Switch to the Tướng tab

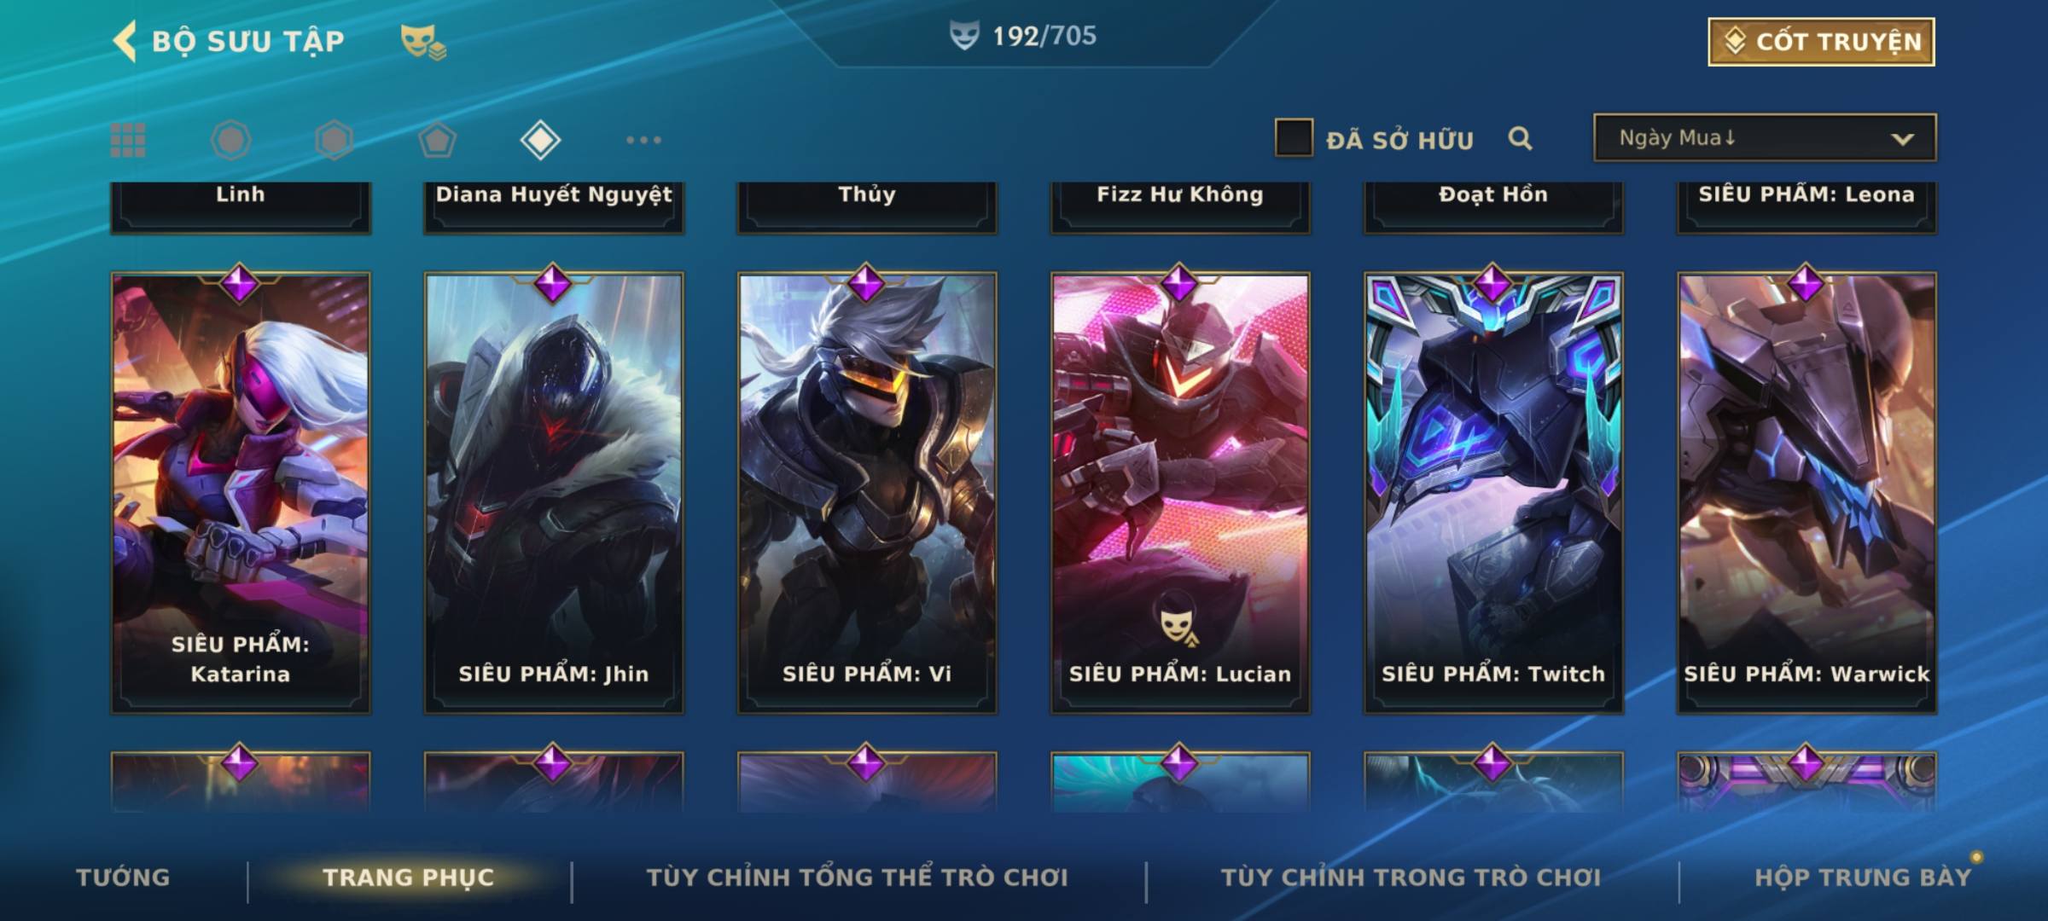(123, 877)
